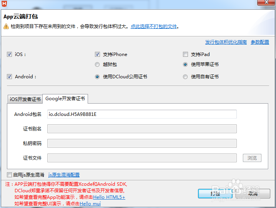Click the App云端打包 dialog heading
This screenshot has height=208, width=276.
[x=21, y=17]
